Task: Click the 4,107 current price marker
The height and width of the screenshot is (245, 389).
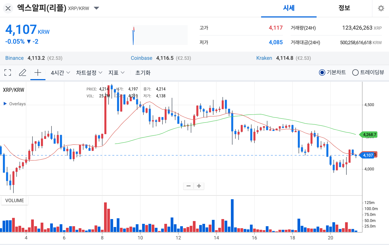Action: tap(368, 155)
